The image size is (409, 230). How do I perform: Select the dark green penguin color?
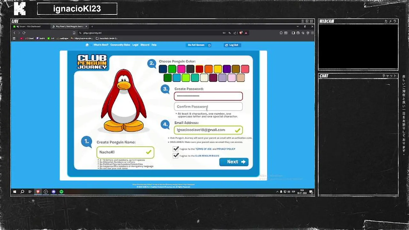click(168, 78)
